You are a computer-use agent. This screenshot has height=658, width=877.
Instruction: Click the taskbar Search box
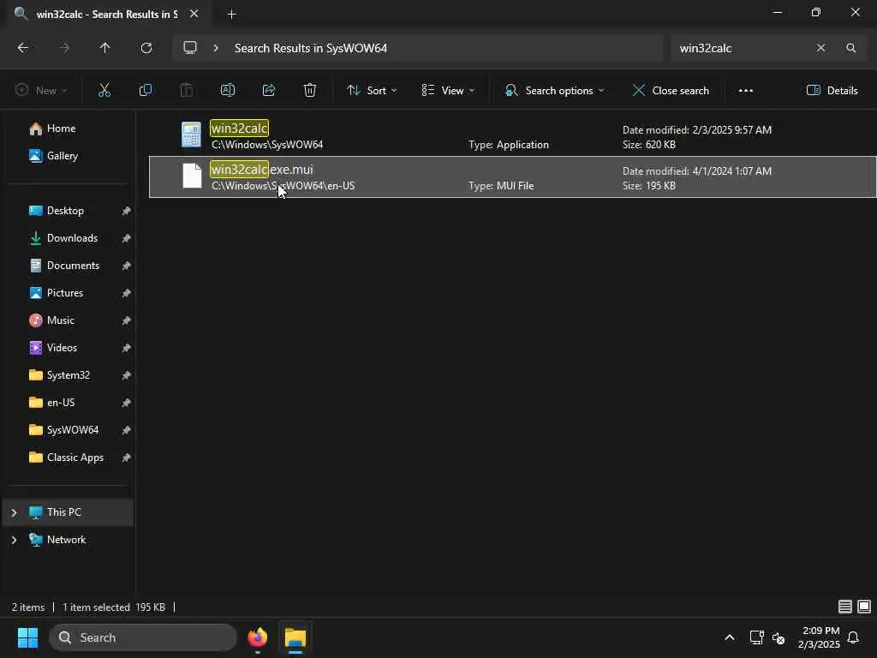(143, 637)
